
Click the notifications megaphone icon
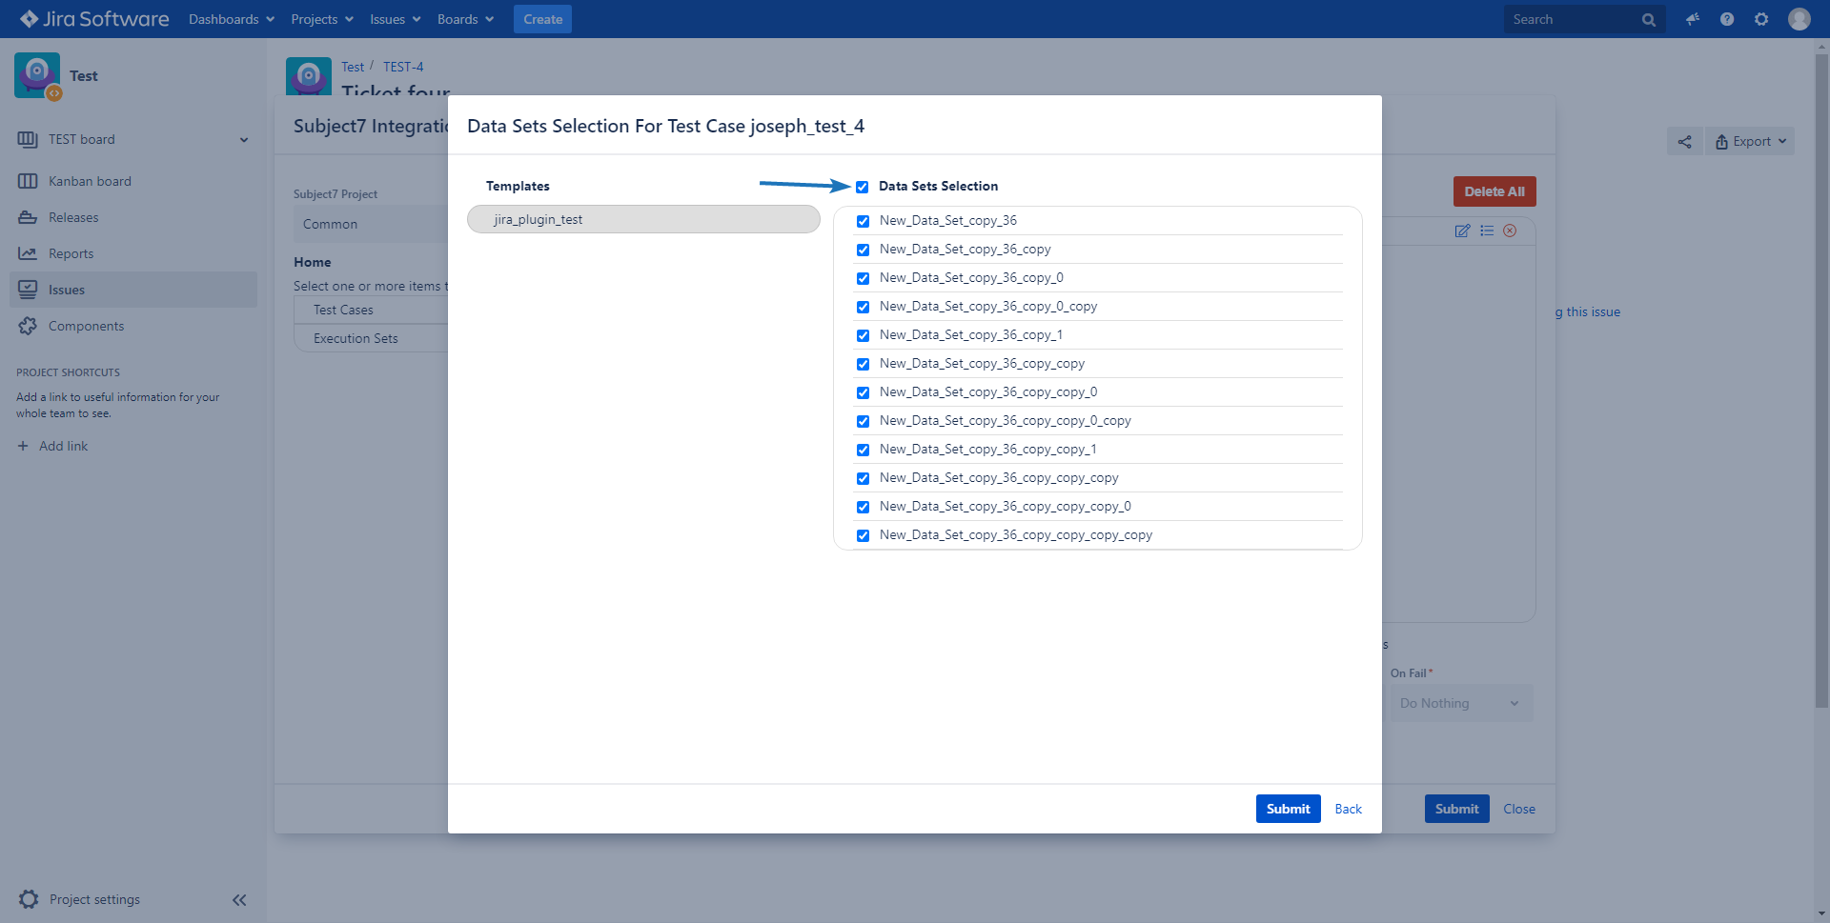[x=1693, y=19]
